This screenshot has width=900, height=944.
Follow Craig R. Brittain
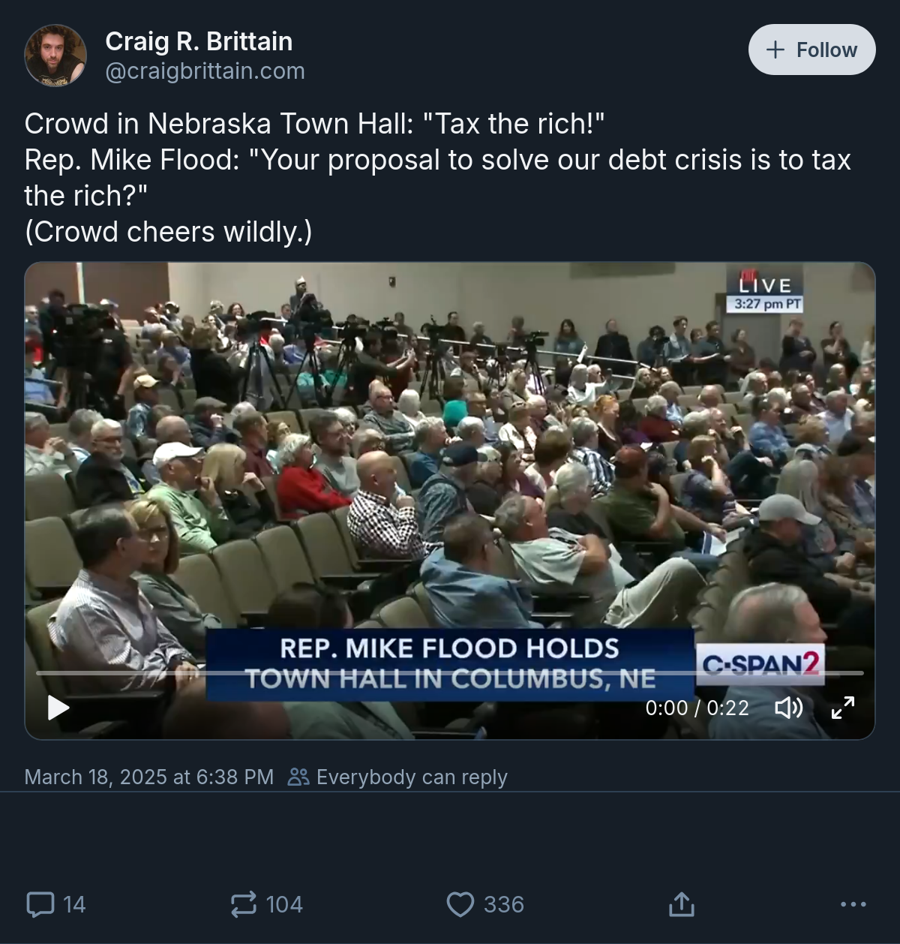coord(811,50)
